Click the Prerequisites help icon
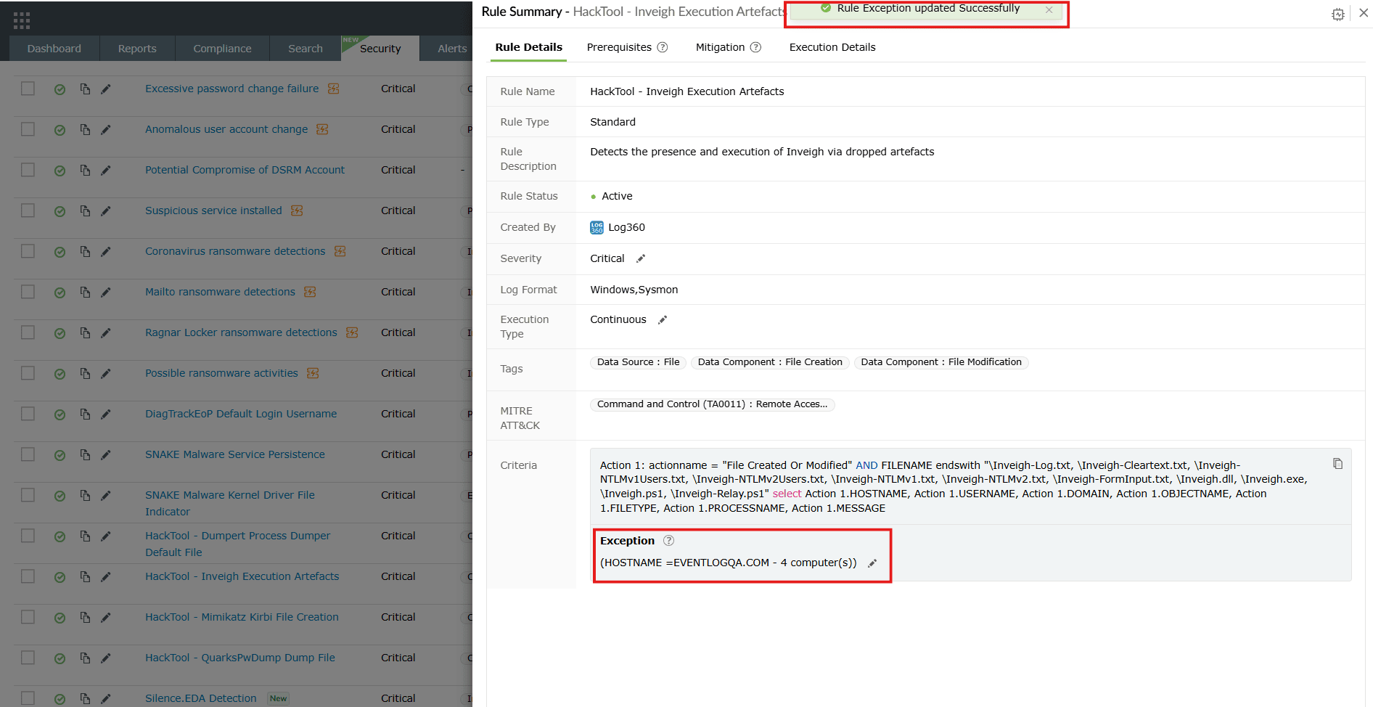Screen dimensions: 1373x707 point(663,47)
